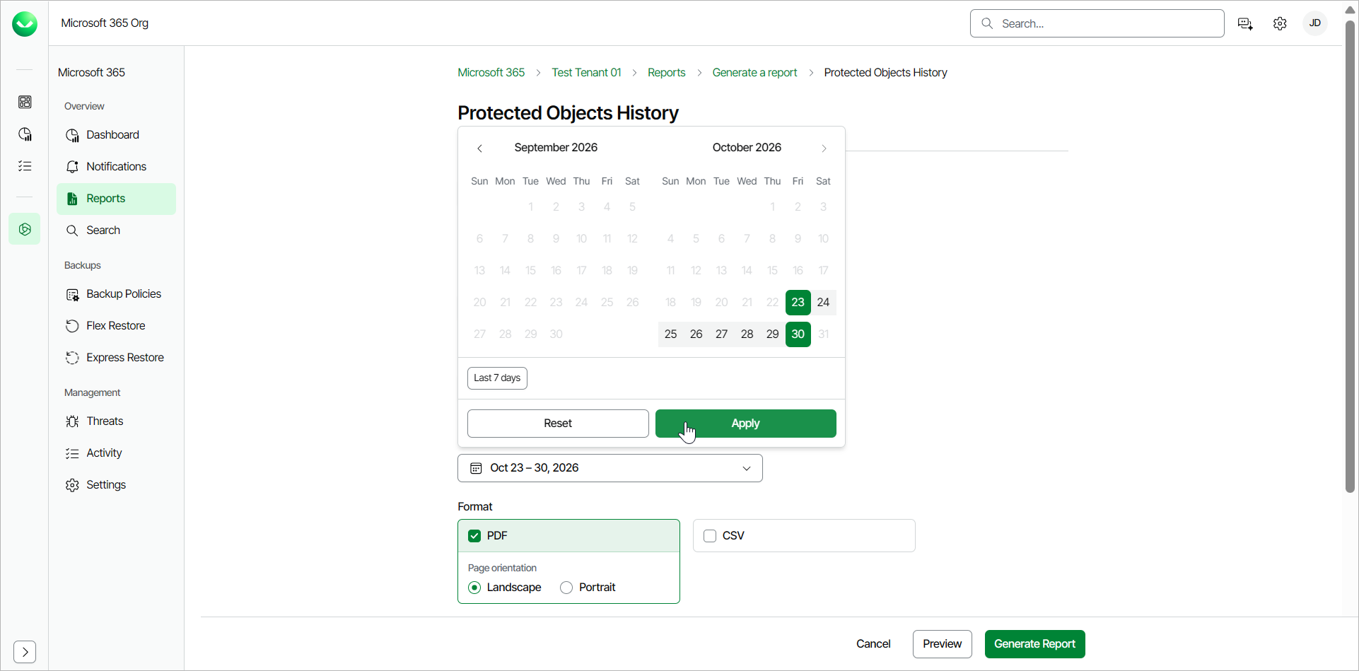Image resolution: width=1359 pixels, height=671 pixels.
Task: Follow Test Tenant 01 breadcrumb link
Action: coord(586,73)
